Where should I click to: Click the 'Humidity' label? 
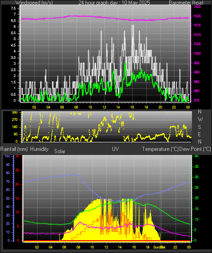click(39, 149)
